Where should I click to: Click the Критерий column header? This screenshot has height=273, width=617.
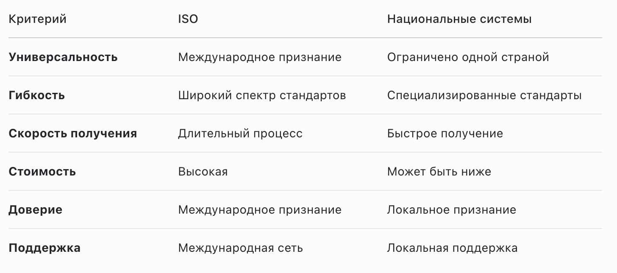pos(38,19)
